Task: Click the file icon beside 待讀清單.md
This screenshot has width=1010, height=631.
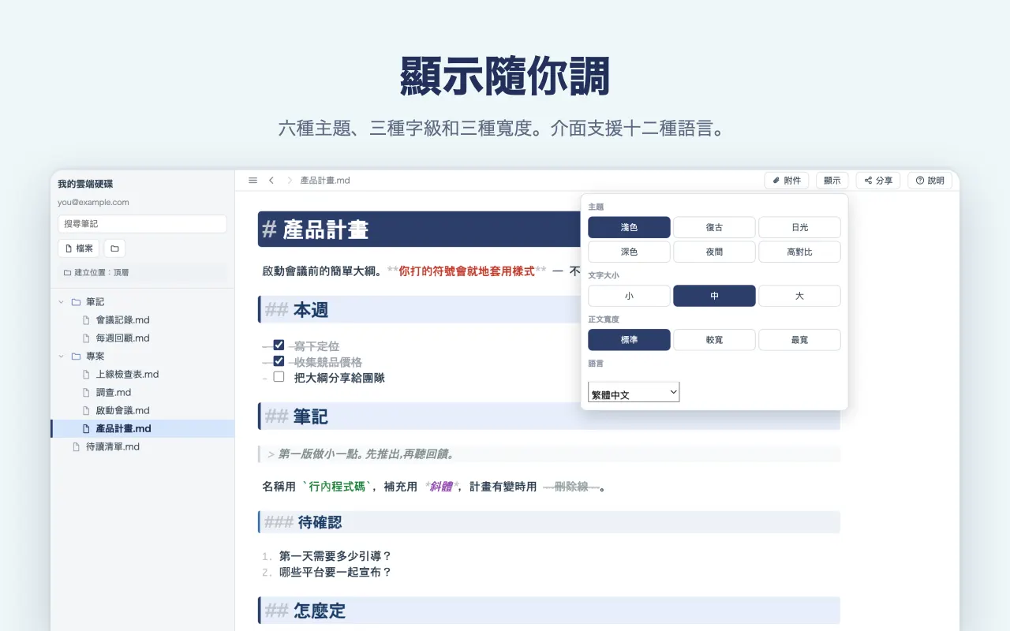Action: (77, 447)
